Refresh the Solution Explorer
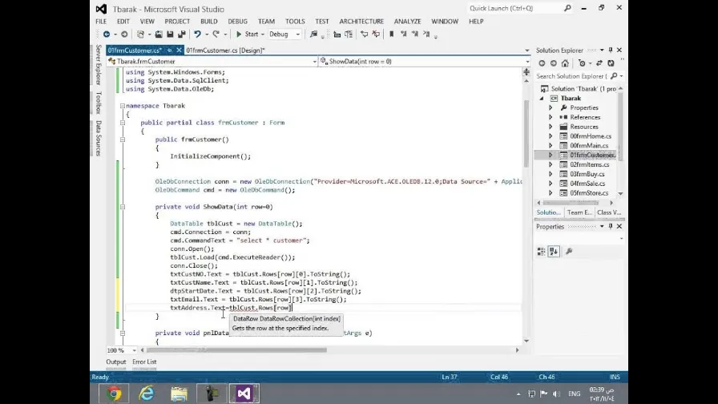The height and width of the screenshot is (404, 718). tap(611, 63)
